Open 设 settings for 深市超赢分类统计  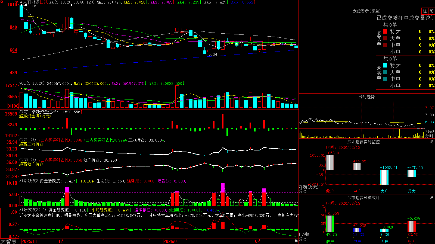tap(431, 198)
